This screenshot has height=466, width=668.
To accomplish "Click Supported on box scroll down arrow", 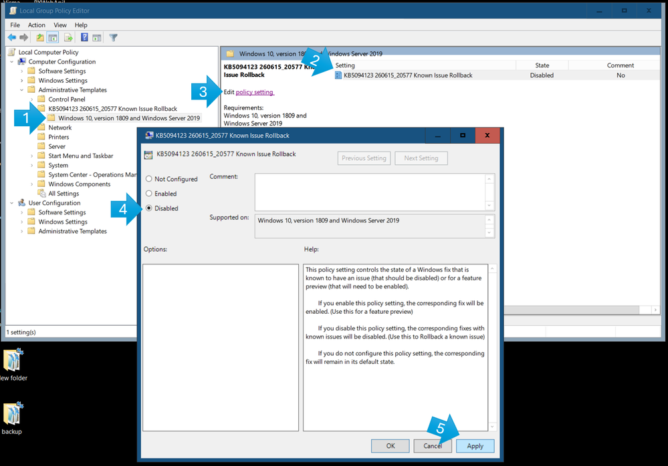I will point(489,232).
